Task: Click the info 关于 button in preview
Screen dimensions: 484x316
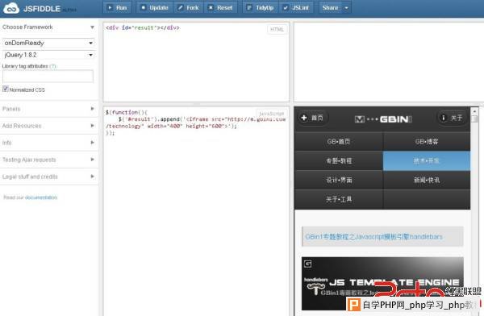Action: 452,118
